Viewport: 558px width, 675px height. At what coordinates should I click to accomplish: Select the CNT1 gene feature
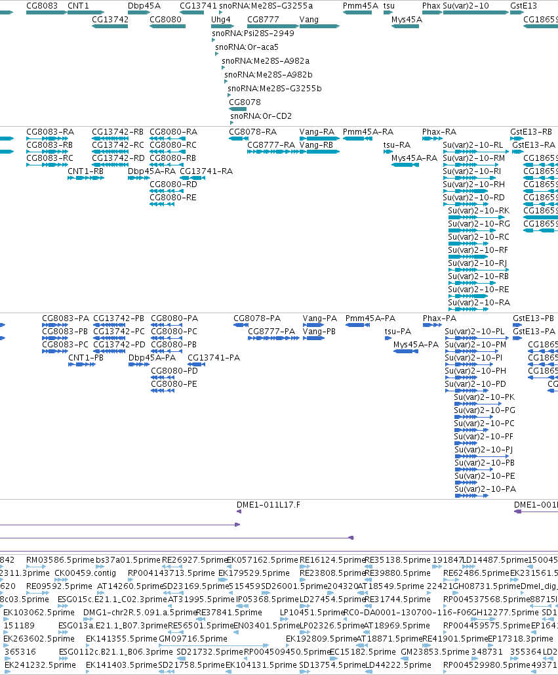[85, 12]
